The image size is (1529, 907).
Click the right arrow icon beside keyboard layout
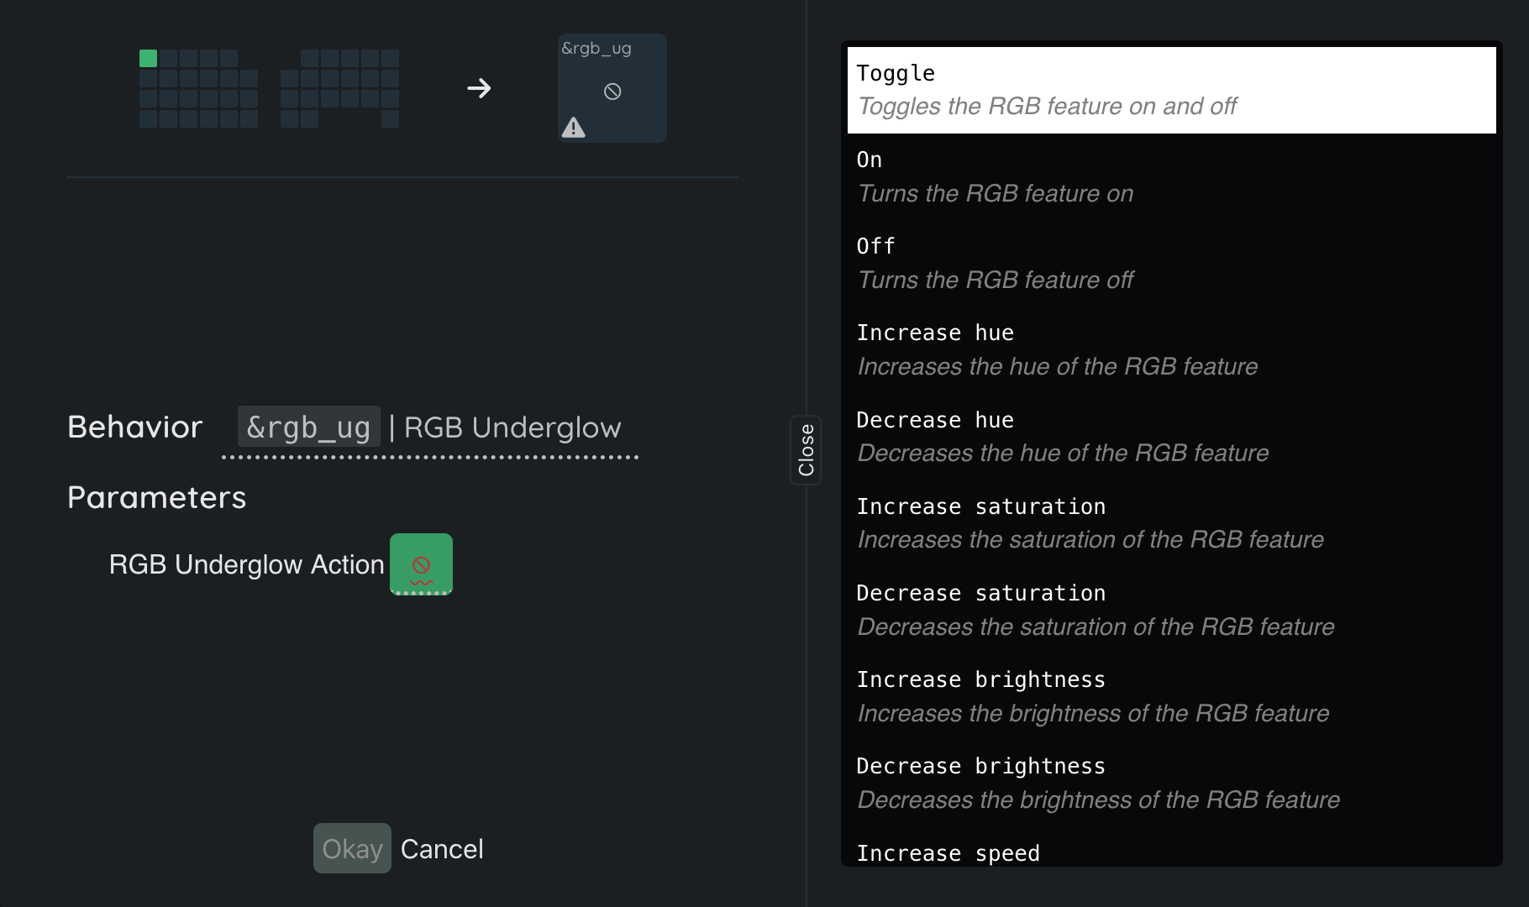(479, 88)
